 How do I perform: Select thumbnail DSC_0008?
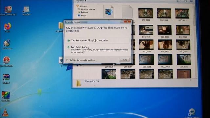164,13
